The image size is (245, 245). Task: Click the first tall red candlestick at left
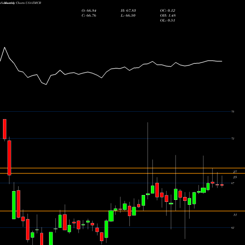pos(5,129)
